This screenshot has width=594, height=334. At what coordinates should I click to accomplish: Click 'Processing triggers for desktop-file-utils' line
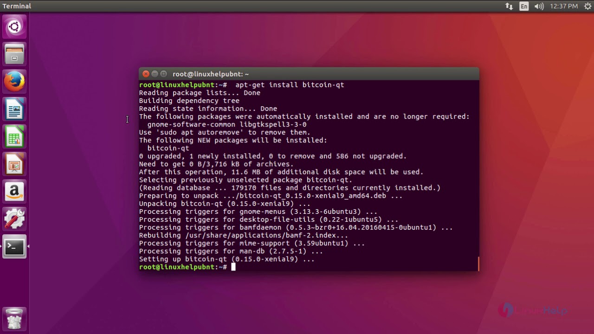[269, 219]
